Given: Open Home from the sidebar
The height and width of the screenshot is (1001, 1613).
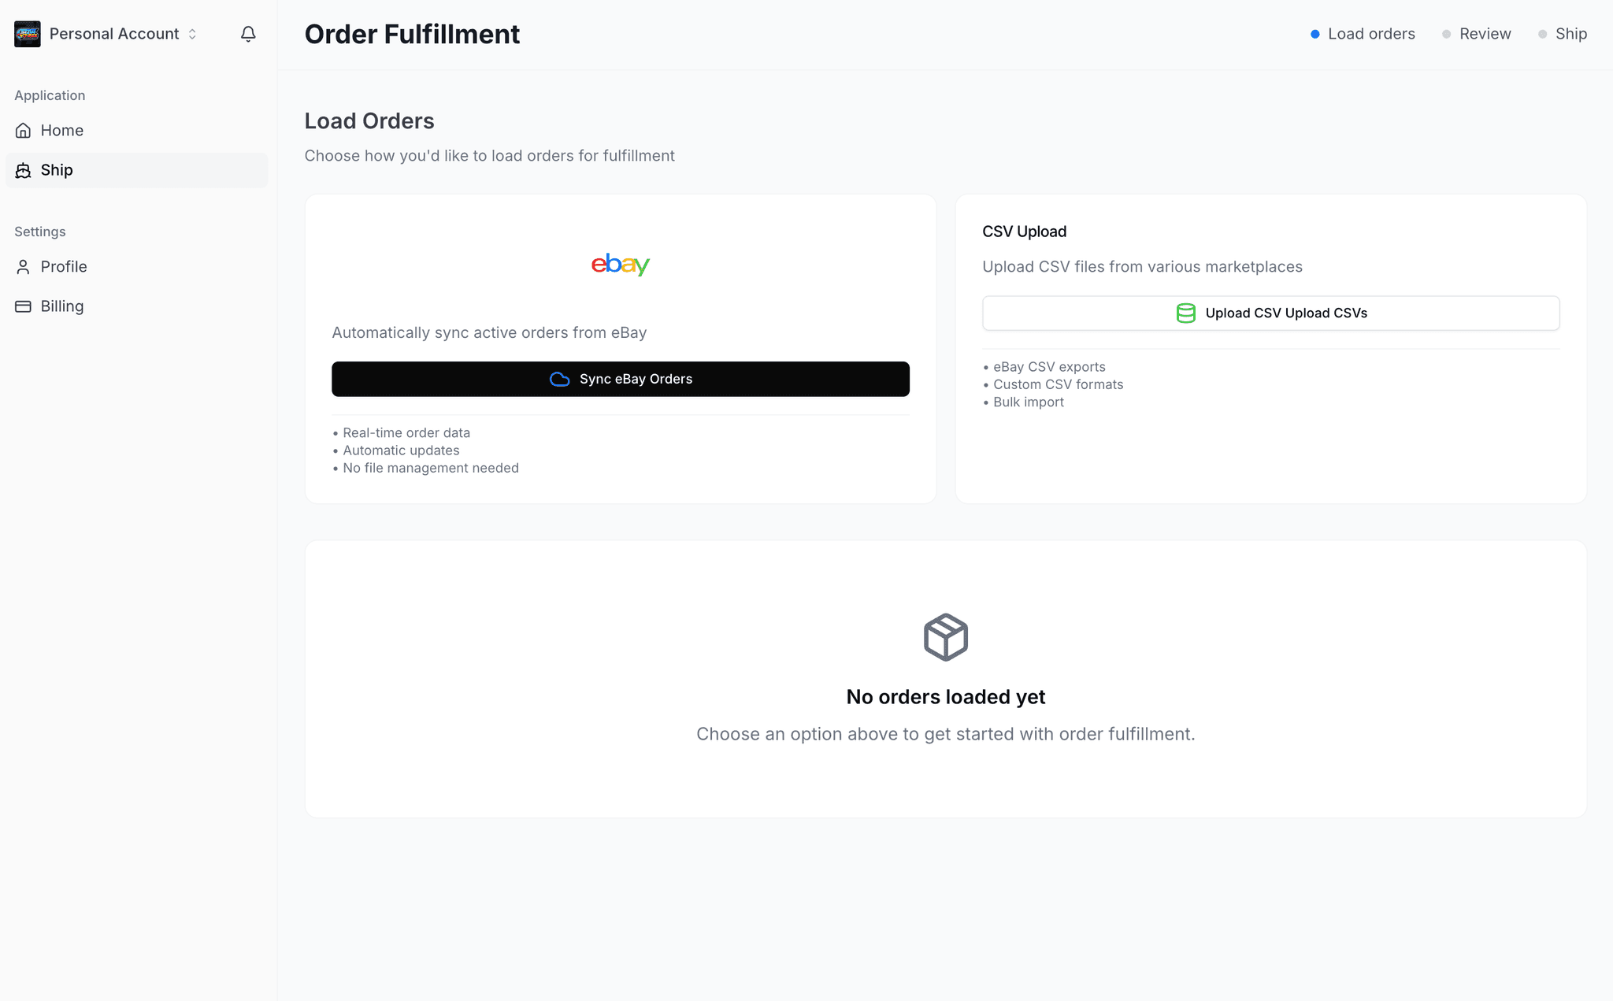Looking at the screenshot, I should [x=62, y=131].
